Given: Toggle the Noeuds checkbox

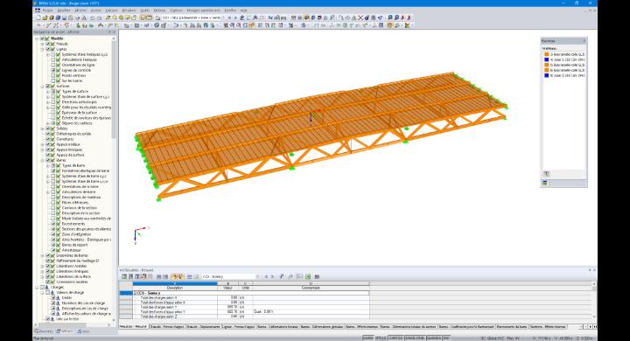Looking at the screenshot, I should (48, 44).
